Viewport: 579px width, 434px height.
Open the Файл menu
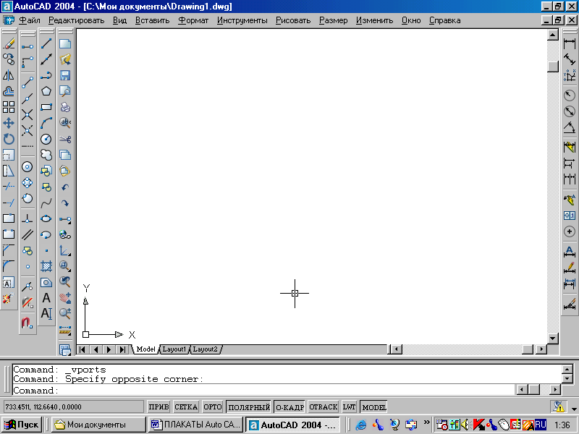click(x=30, y=20)
